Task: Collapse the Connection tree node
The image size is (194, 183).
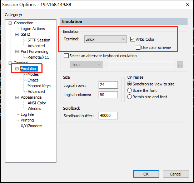Action: [10, 23]
